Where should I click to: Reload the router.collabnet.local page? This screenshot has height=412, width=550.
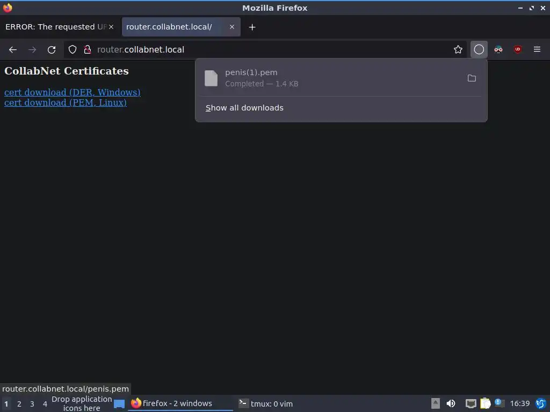click(52, 50)
